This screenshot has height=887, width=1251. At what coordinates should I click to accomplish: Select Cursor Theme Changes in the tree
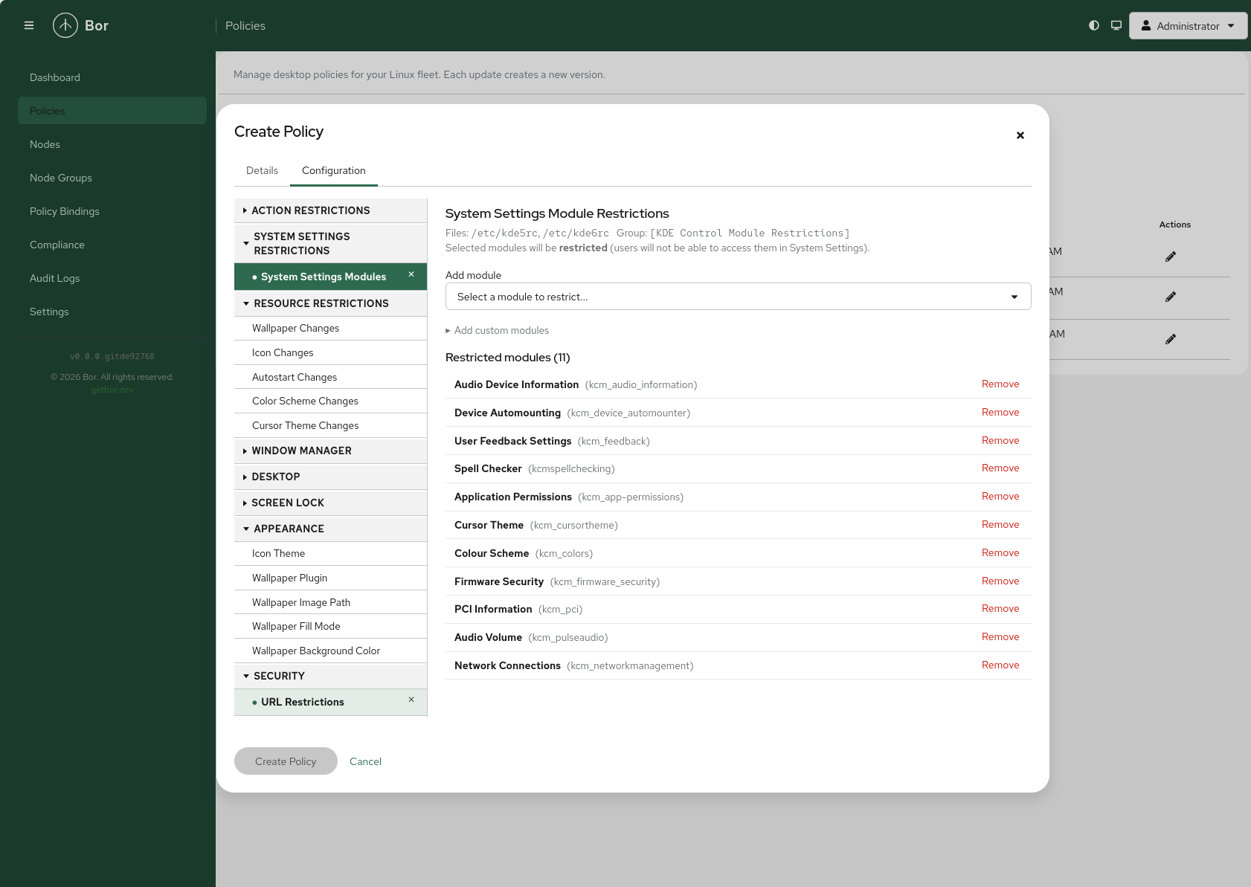click(x=330, y=425)
